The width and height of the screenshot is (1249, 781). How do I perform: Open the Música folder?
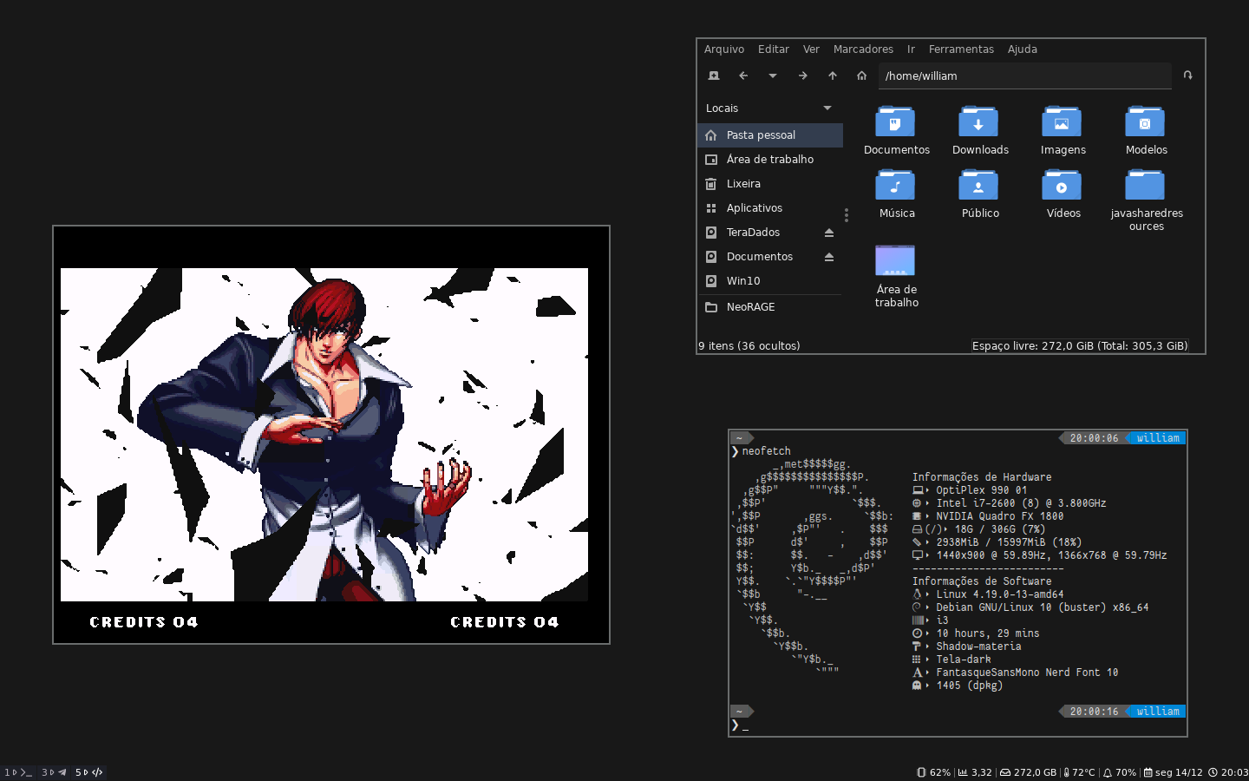pos(896,194)
